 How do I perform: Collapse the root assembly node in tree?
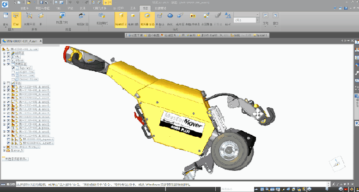tap(3, 49)
